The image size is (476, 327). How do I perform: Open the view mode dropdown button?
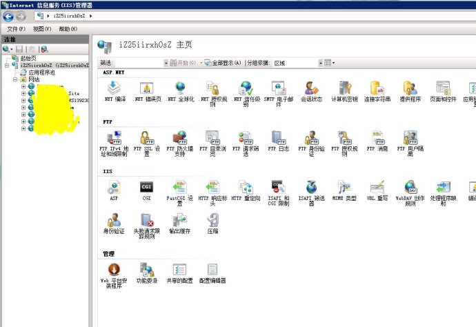coord(329,63)
